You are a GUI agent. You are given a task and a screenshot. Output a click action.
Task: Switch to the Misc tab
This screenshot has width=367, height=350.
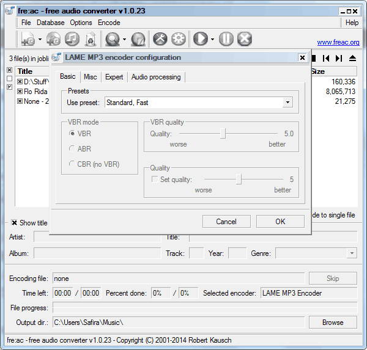[x=91, y=77]
